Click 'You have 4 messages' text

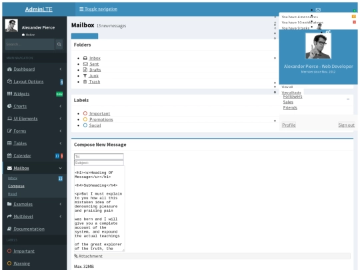299,17
